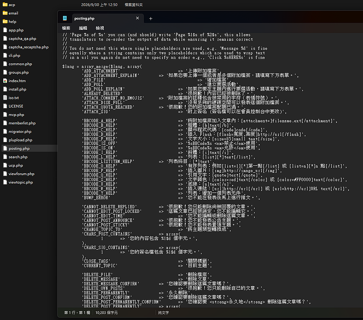This screenshot has height=320, width=363.
Task: Click the captcha_recaptcha.php file icon
Action: pos(5,47)
